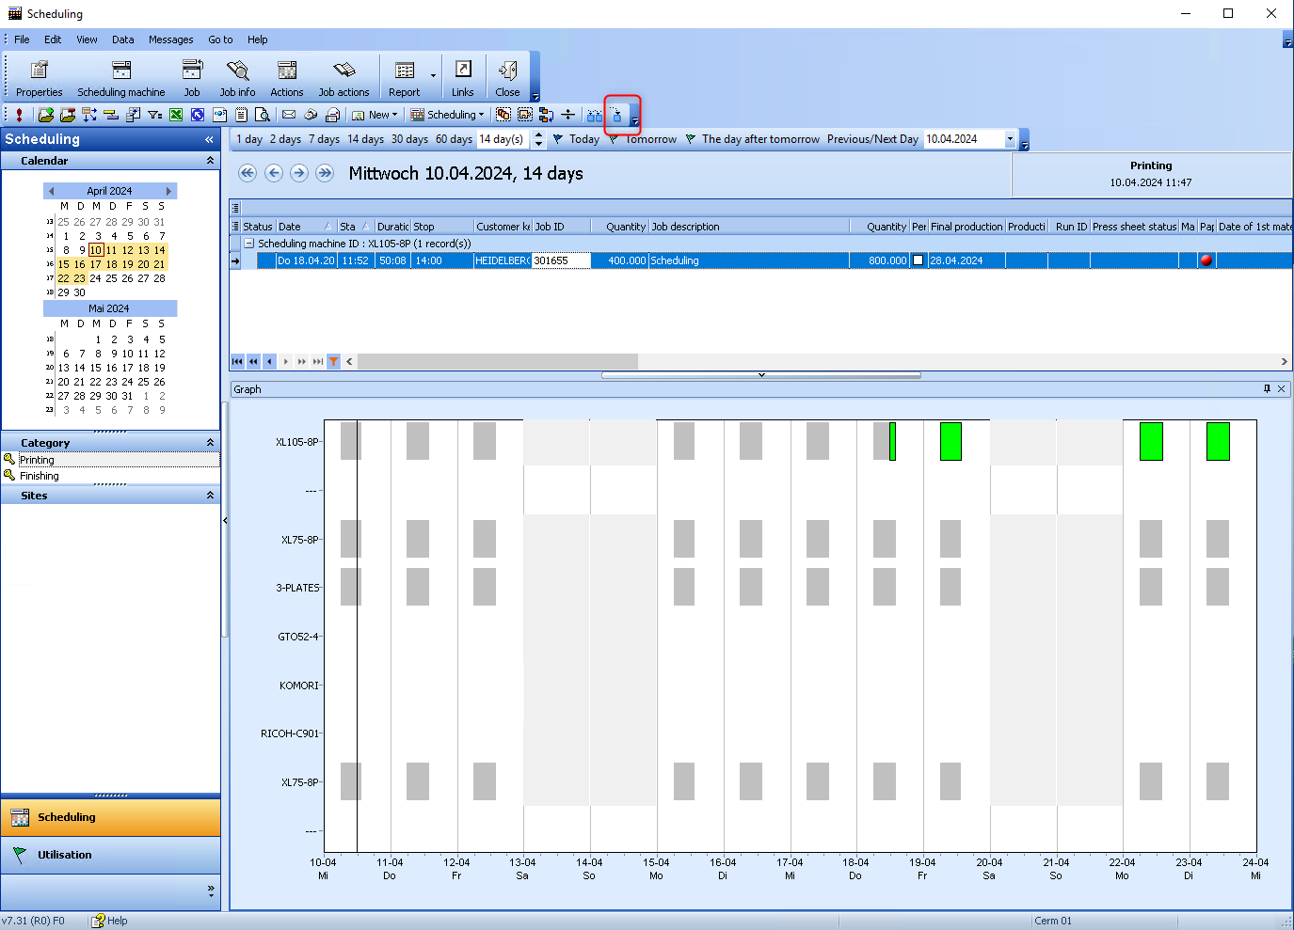Screen dimensions: 1294x930
Task: Collapse the Scheduling side panel
Action: (209, 139)
